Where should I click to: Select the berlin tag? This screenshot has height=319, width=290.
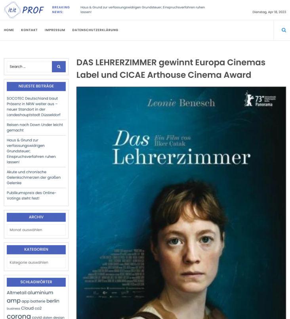[53, 301]
